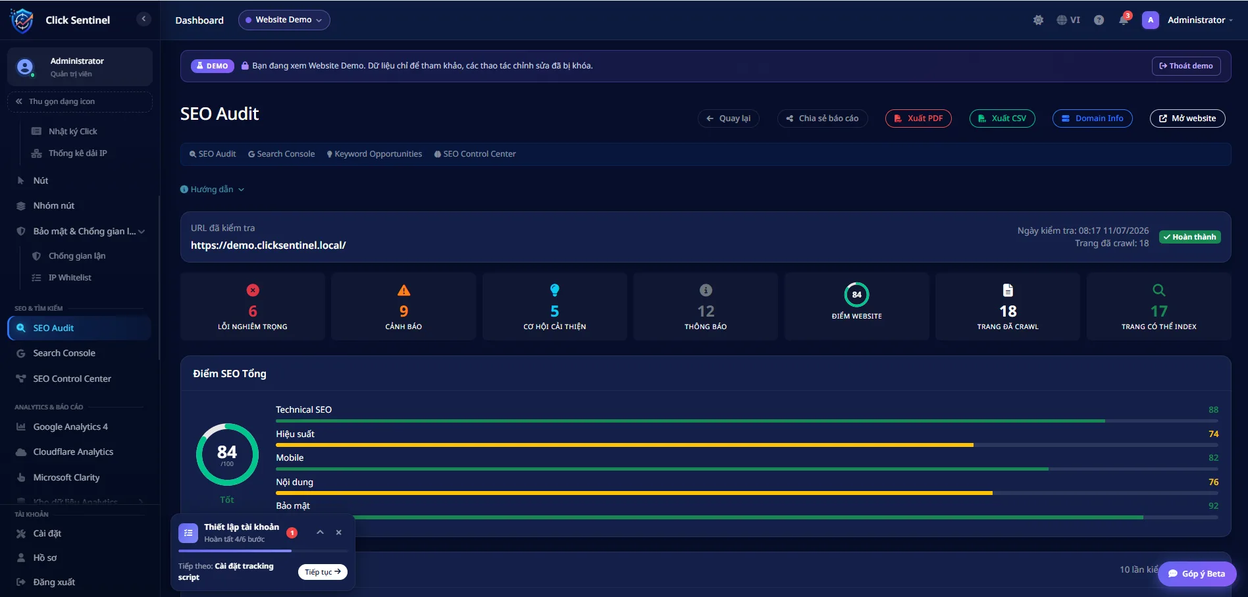Viewport: 1248px width, 597px height.
Task: Open Thống kê dải IP in sidebar
Action: point(77,153)
